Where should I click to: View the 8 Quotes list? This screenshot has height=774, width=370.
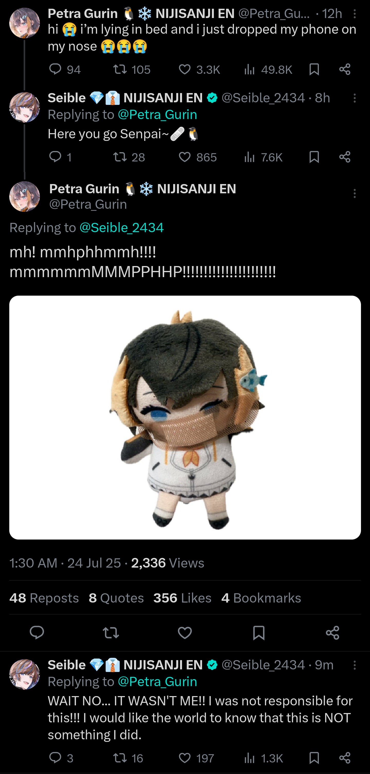[x=116, y=598]
